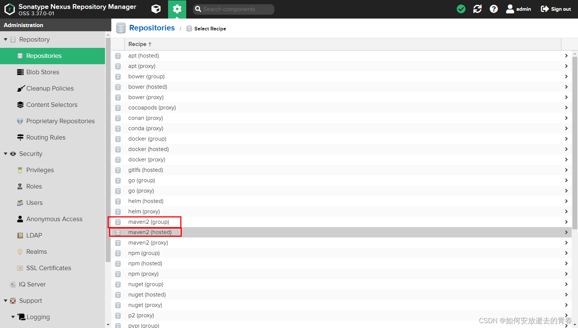Viewport: 578px width, 328px height.
Task: Select the maven2 (hosted) recipe
Action: [x=341, y=232]
